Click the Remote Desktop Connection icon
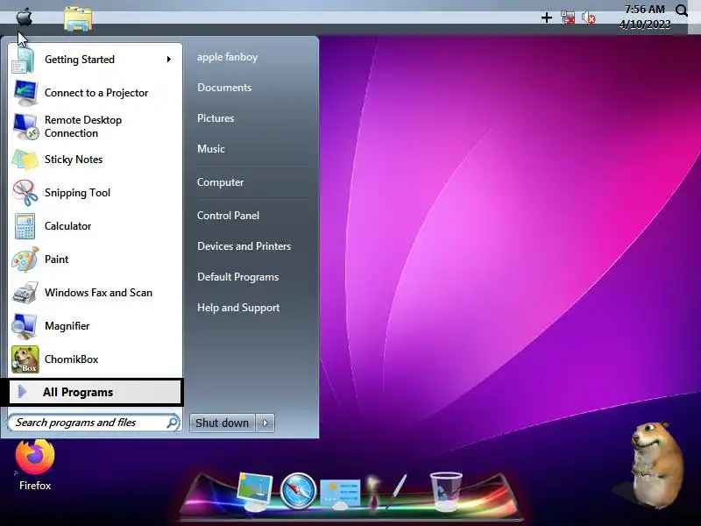Viewport: 701px width, 526px height. 26,126
